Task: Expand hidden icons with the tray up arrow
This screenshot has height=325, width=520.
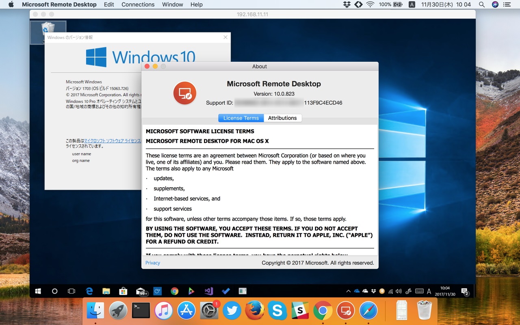Action: click(349, 291)
